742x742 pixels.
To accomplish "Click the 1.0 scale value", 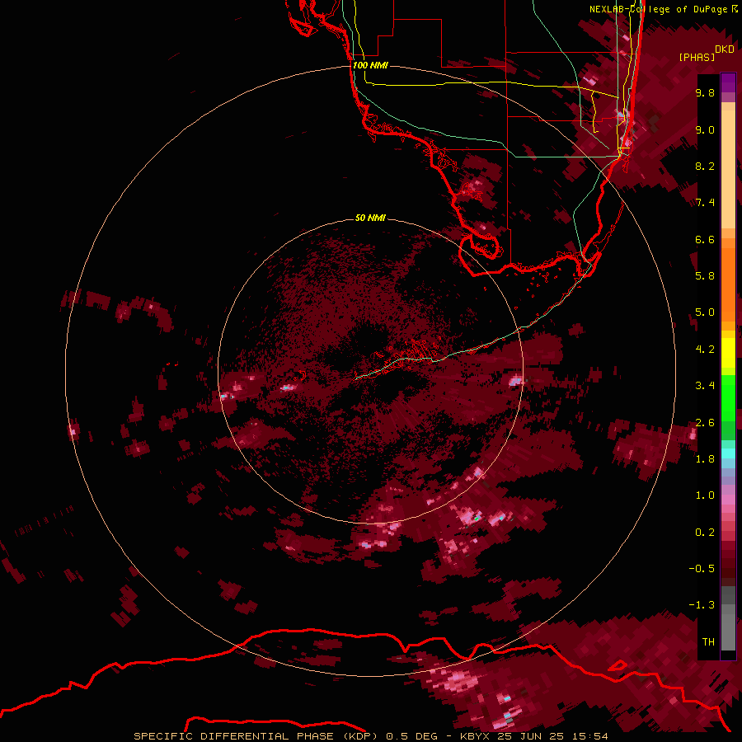I will point(705,495).
